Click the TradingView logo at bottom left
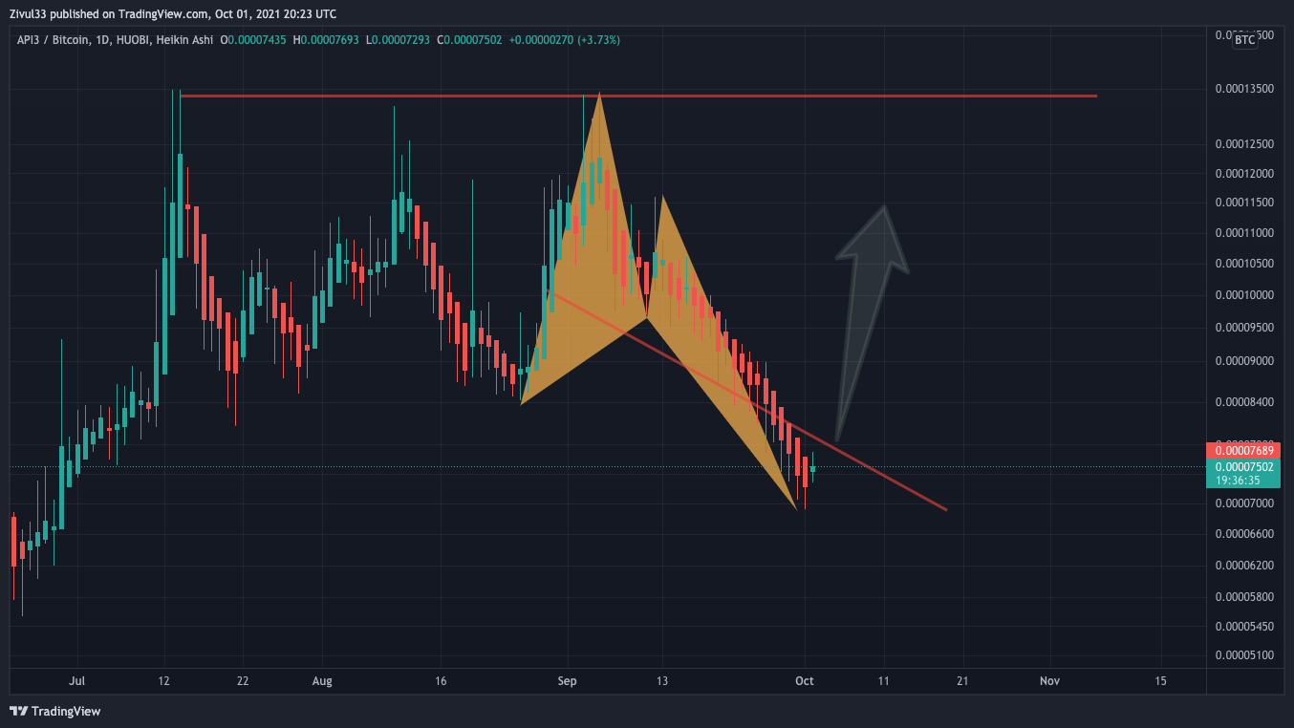This screenshot has height=728, width=1294. pyautogui.click(x=54, y=711)
